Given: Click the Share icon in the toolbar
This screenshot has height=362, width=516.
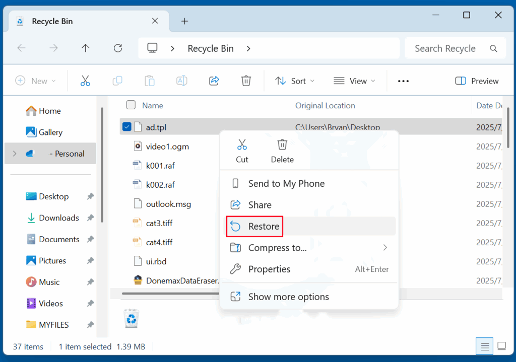Looking at the screenshot, I should tap(214, 81).
